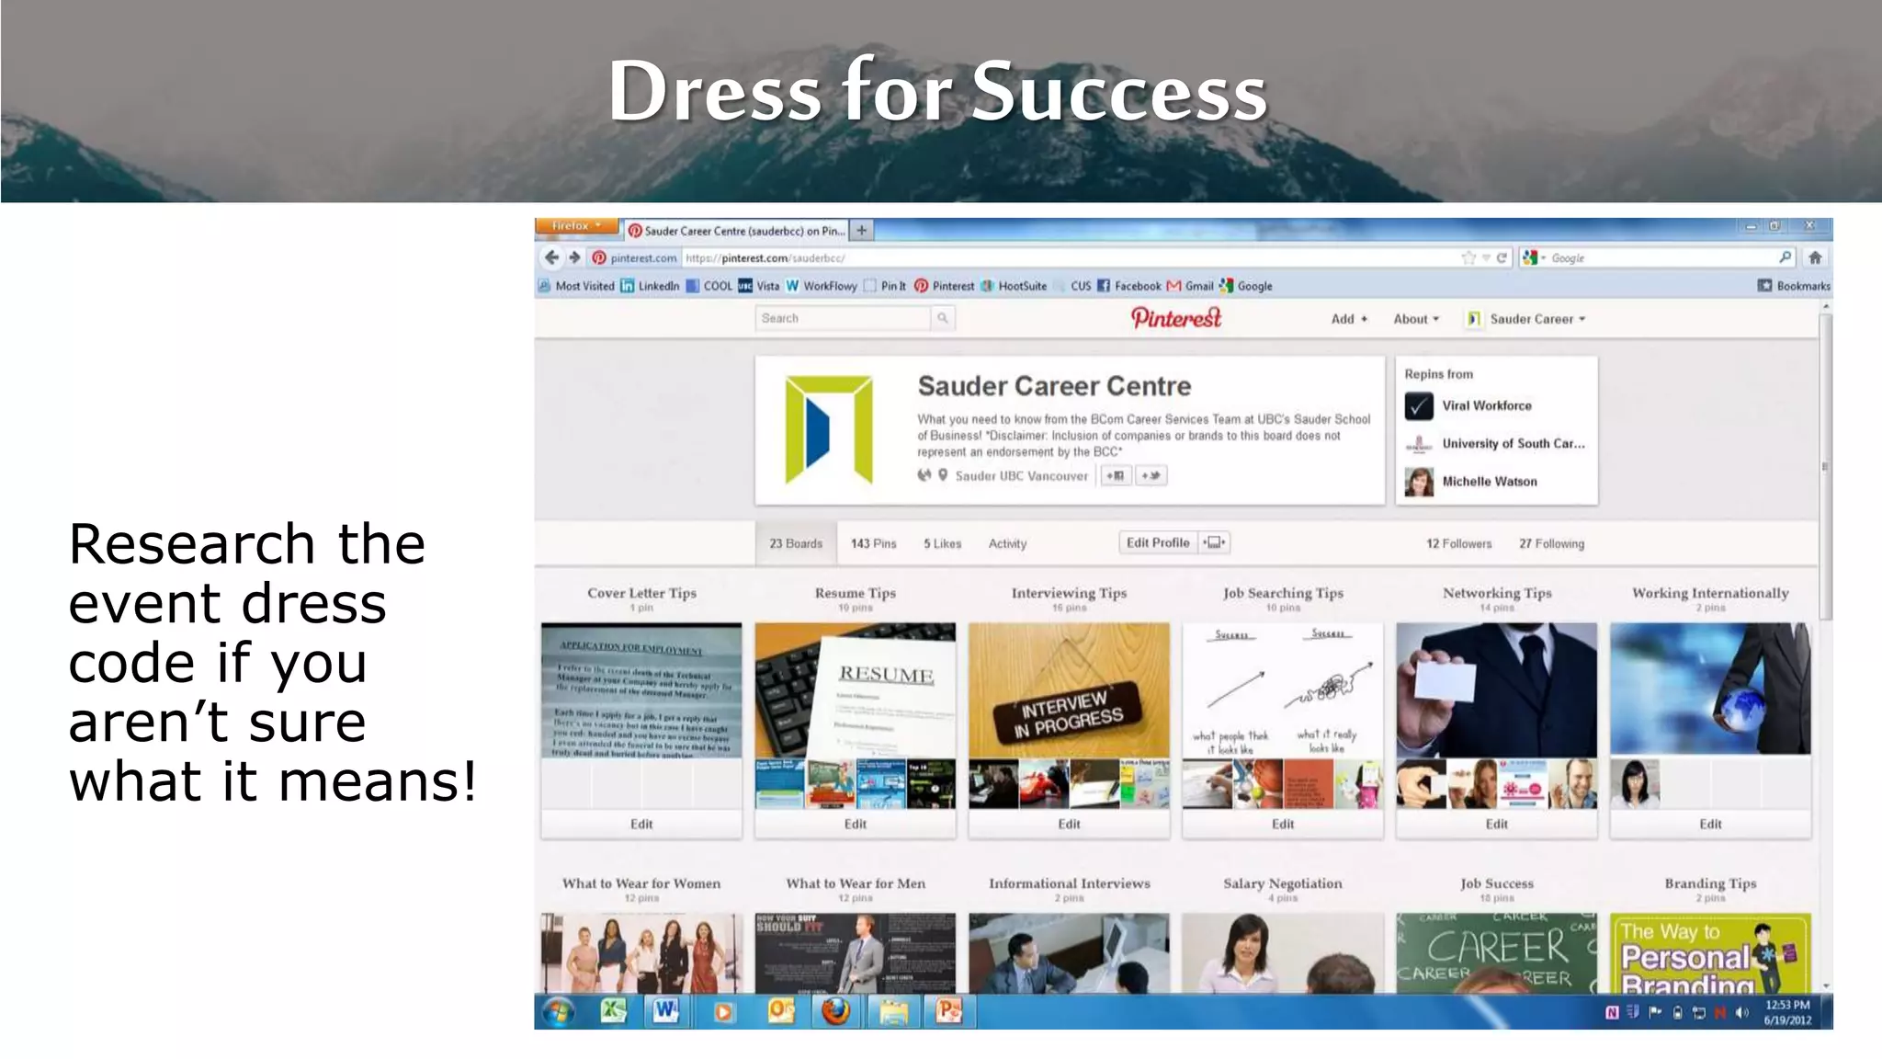Open PowerPoint from the taskbar
Screen dimensions: 1882x1059
coord(948,1011)
